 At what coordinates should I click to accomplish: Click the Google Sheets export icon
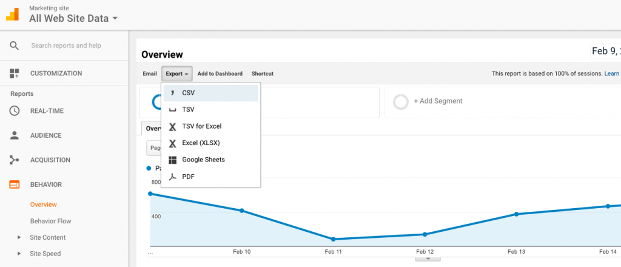click(173, 160)
